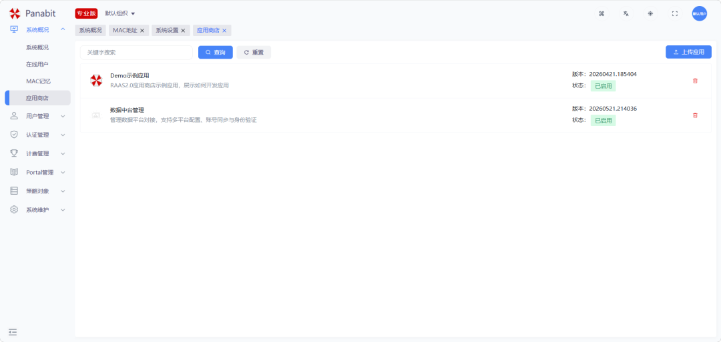Expand the 策略对象 menu chevron
Viewport: 721px width, 342px height.
(x=63, y=191)
